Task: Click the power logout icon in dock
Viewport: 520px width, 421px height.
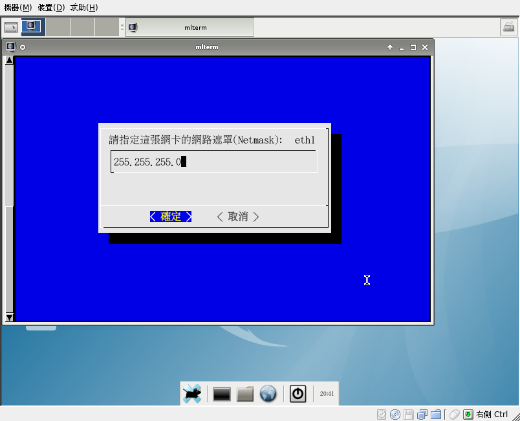Action: (298, 393)
